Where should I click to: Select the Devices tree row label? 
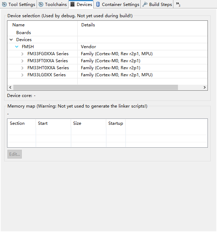click(x=24, y=40)
